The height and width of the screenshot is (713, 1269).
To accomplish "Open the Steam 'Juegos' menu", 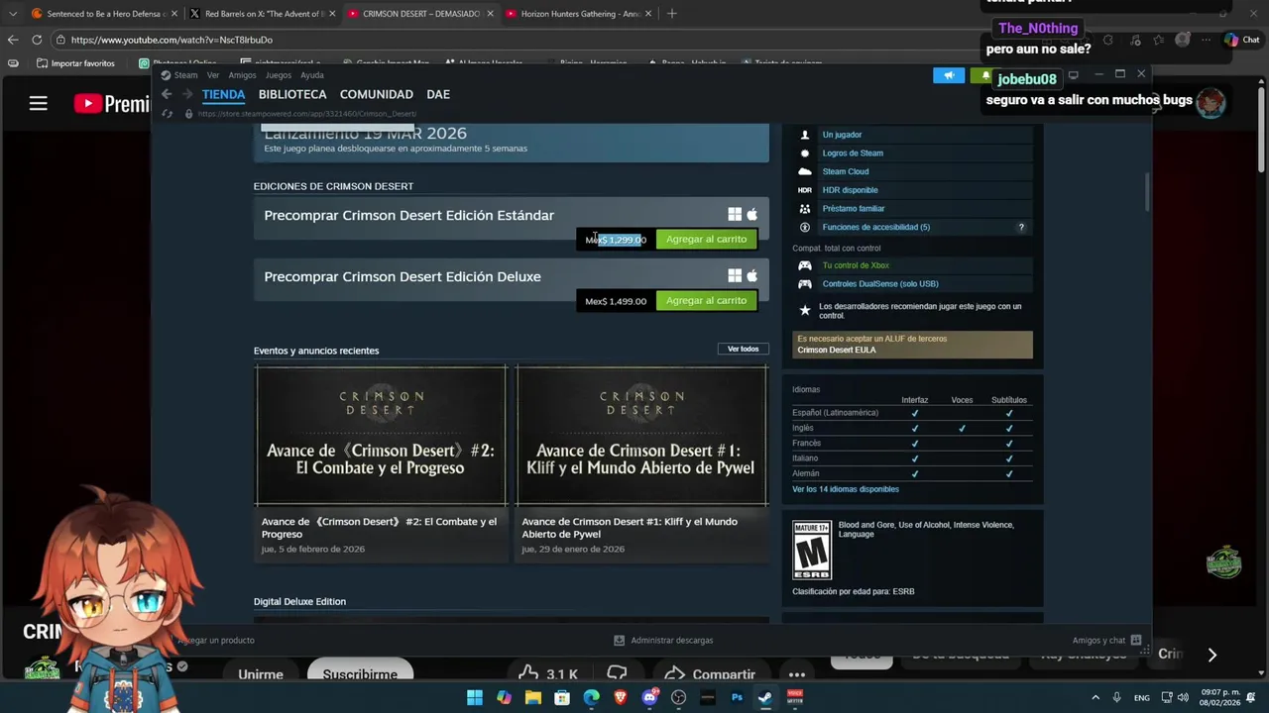I will click(x=279, y=75).
